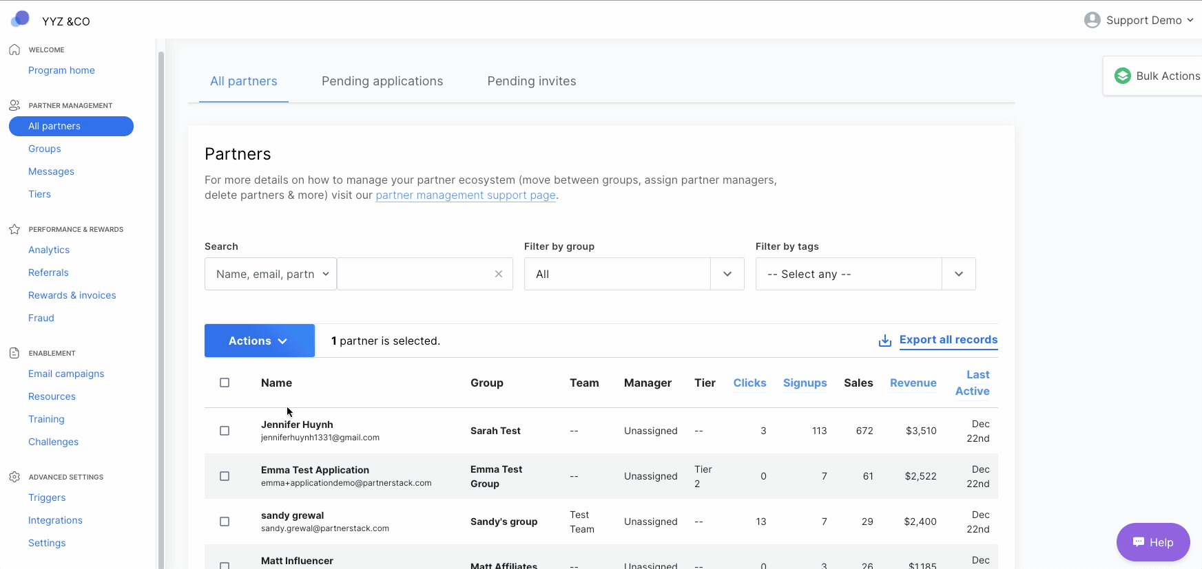Check the box for Jennifer Huynh
The image size is (1202, 569).
coord(225,431)
